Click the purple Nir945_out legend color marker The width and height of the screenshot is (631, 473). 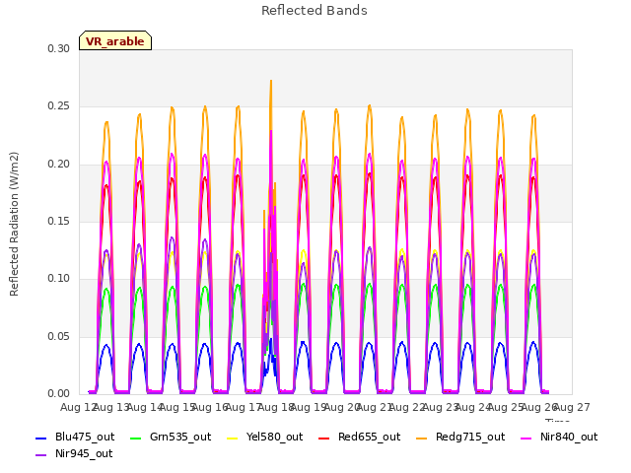point(41,455)
